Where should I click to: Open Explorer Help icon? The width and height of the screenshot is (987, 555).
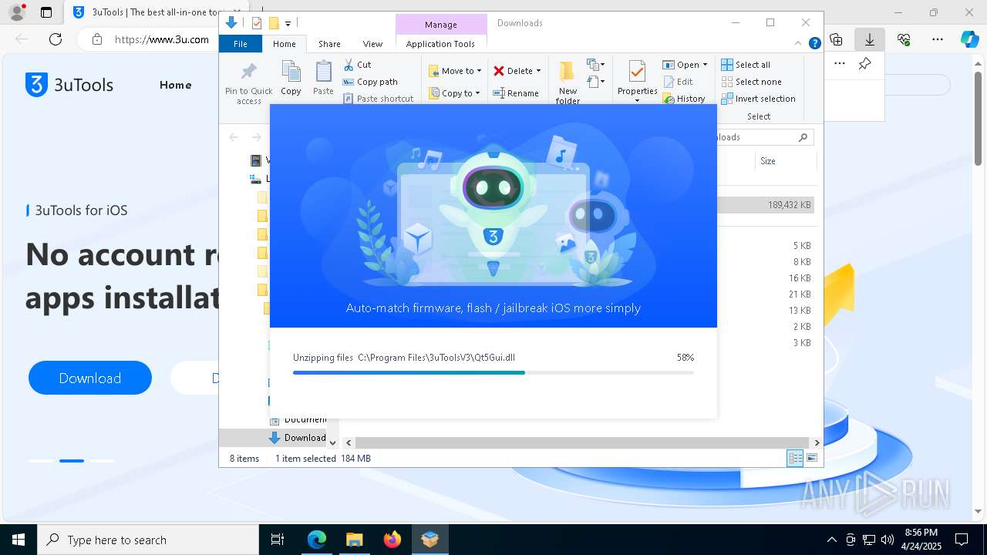(x=814, y=43)
